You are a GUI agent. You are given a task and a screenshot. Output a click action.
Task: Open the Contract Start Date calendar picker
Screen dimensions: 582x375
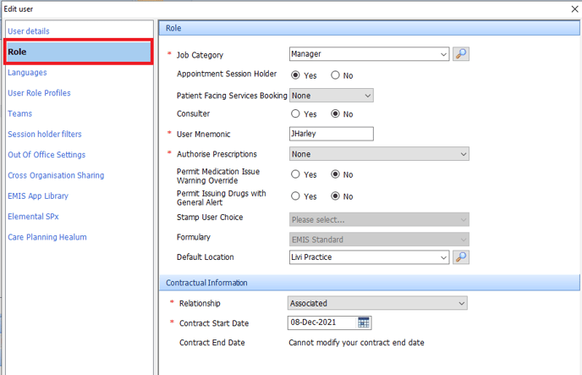point(364,323)
